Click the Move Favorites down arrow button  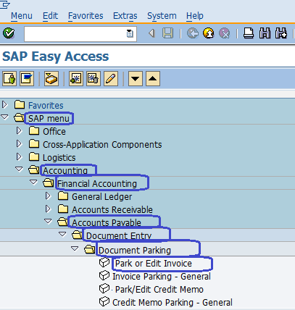pos(136,79)
